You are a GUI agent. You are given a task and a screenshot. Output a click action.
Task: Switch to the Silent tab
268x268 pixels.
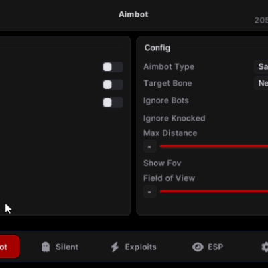coord(60,247)
